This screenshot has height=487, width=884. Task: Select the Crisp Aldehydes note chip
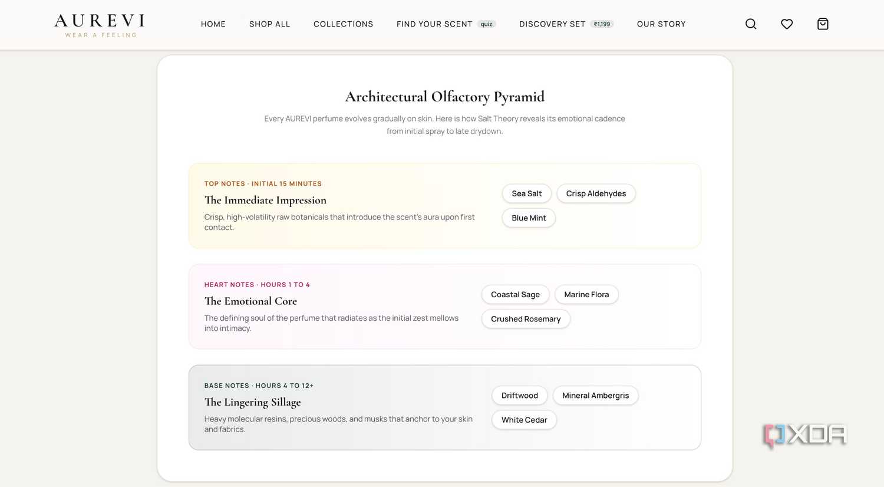coord(596,193)
